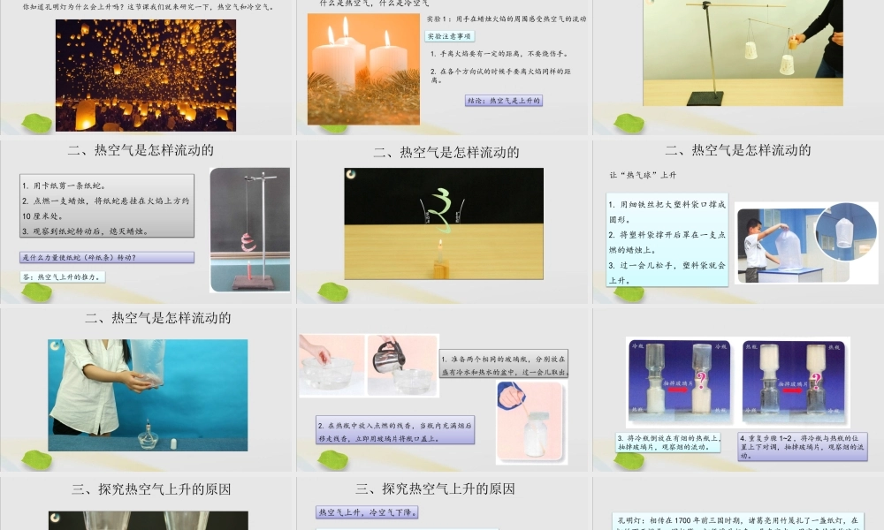Click the answer "答:热空气上升的推力。"
The width and height of the screenshot is (884, 530).
(x=63, y=277)
